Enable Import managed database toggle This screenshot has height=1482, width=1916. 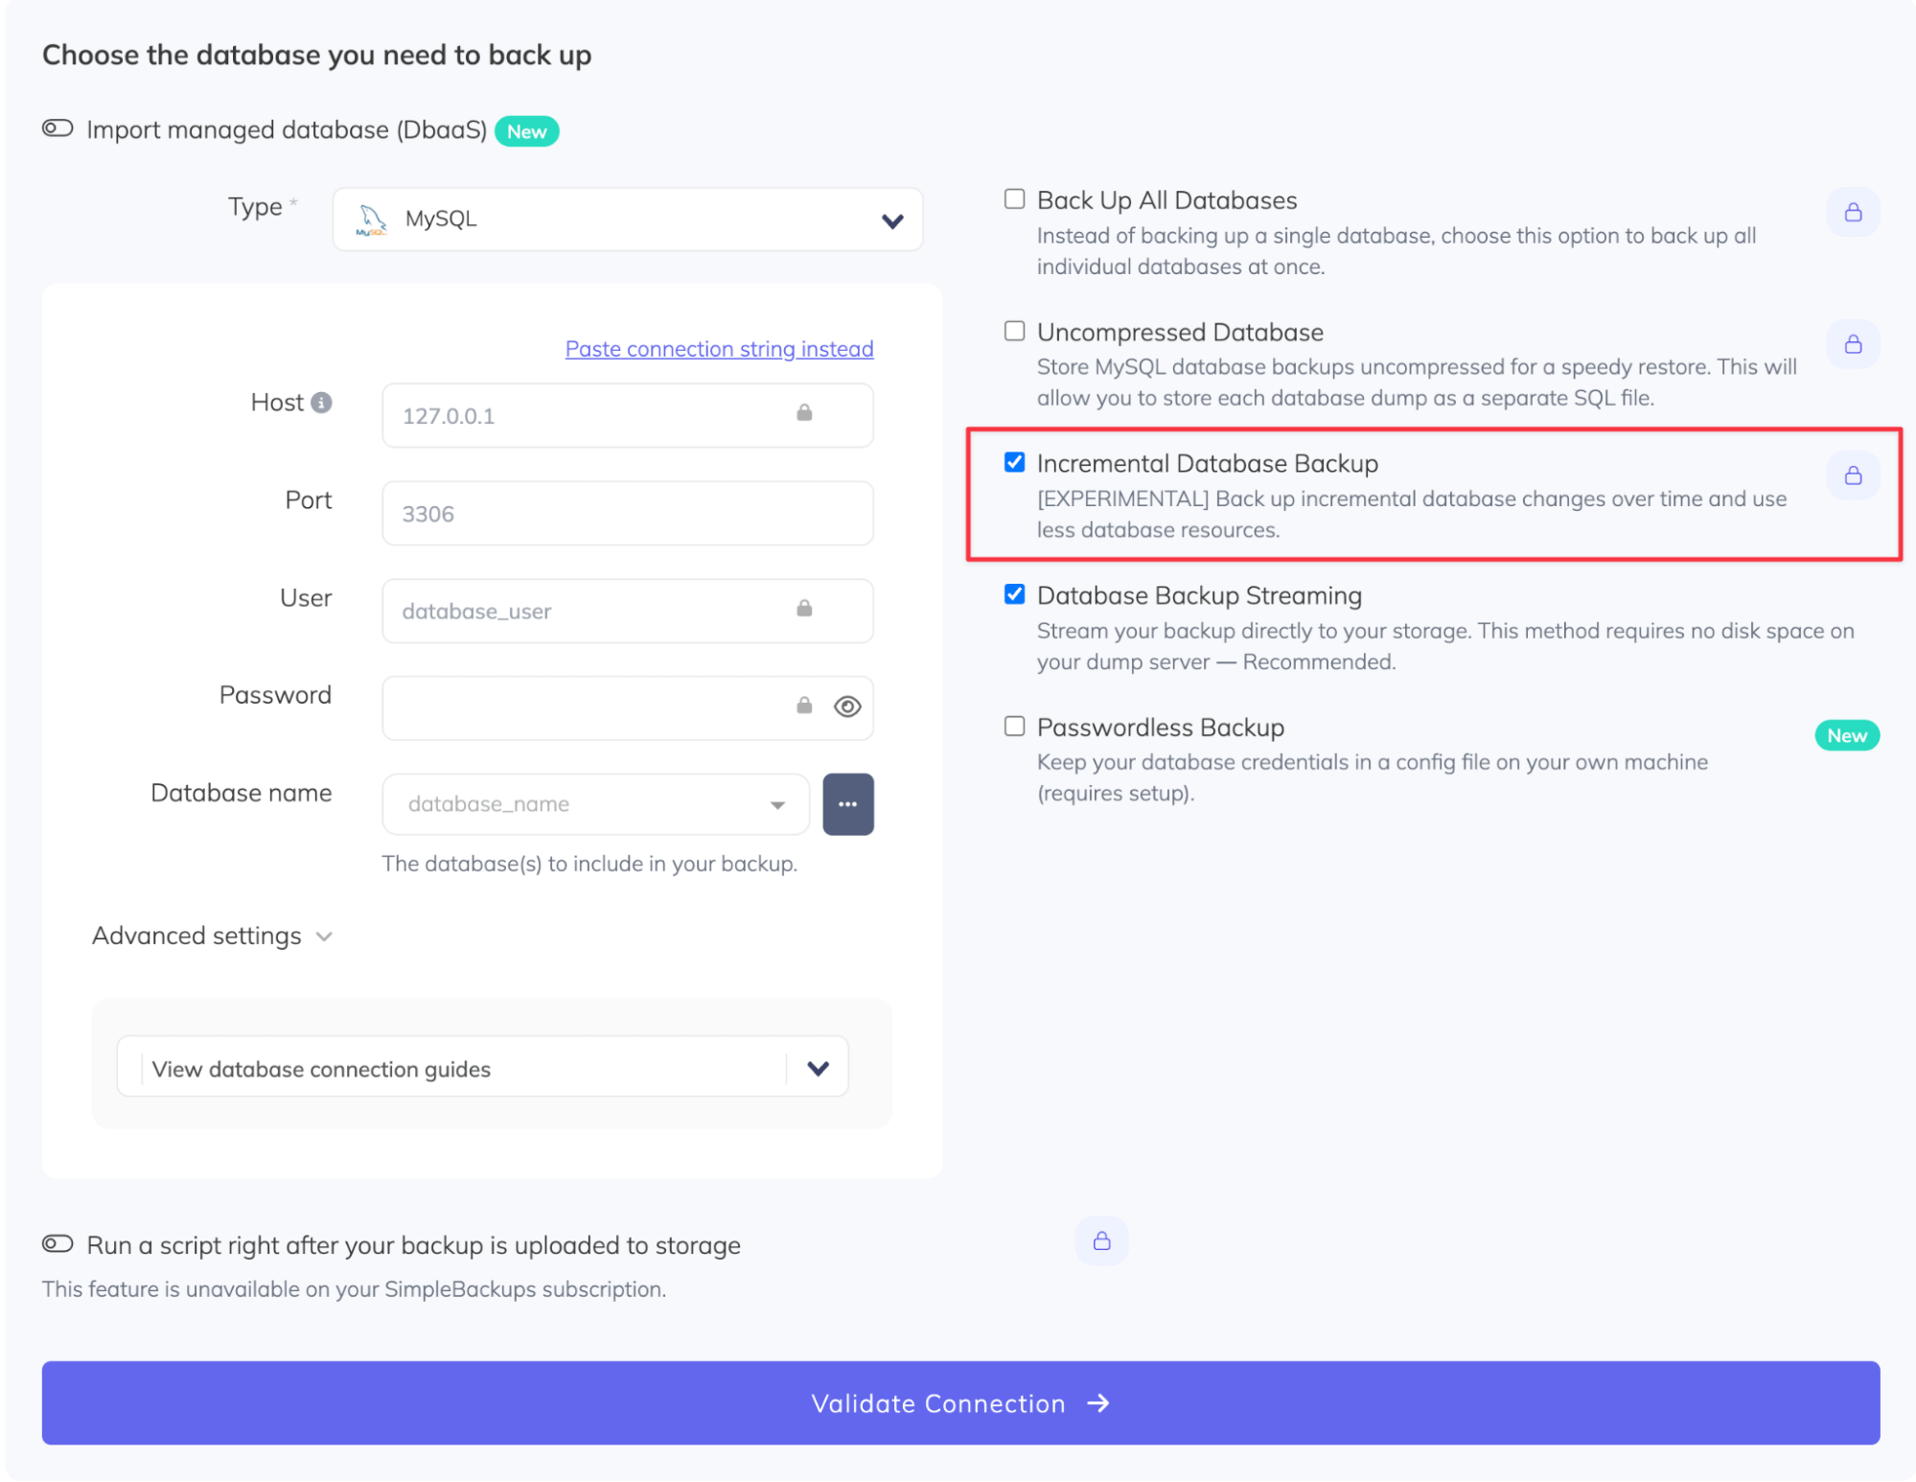[58, 128]
